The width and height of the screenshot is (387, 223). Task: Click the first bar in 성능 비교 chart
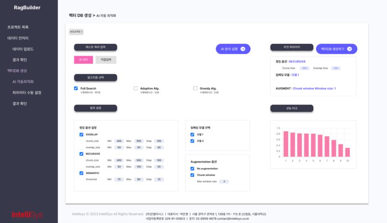(286, 144)
